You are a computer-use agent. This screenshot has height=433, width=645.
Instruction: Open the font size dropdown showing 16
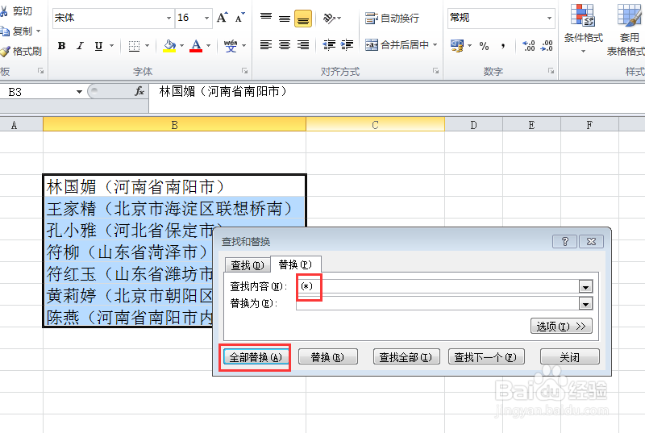[206, 18]
